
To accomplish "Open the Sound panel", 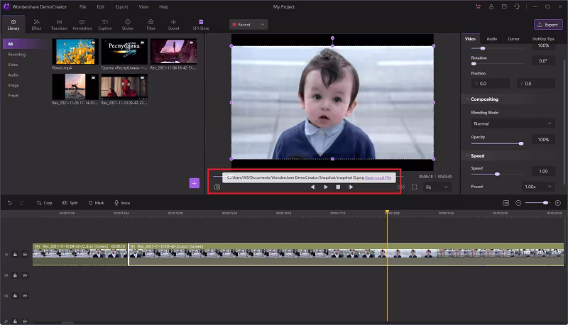I will coord(173,25).
